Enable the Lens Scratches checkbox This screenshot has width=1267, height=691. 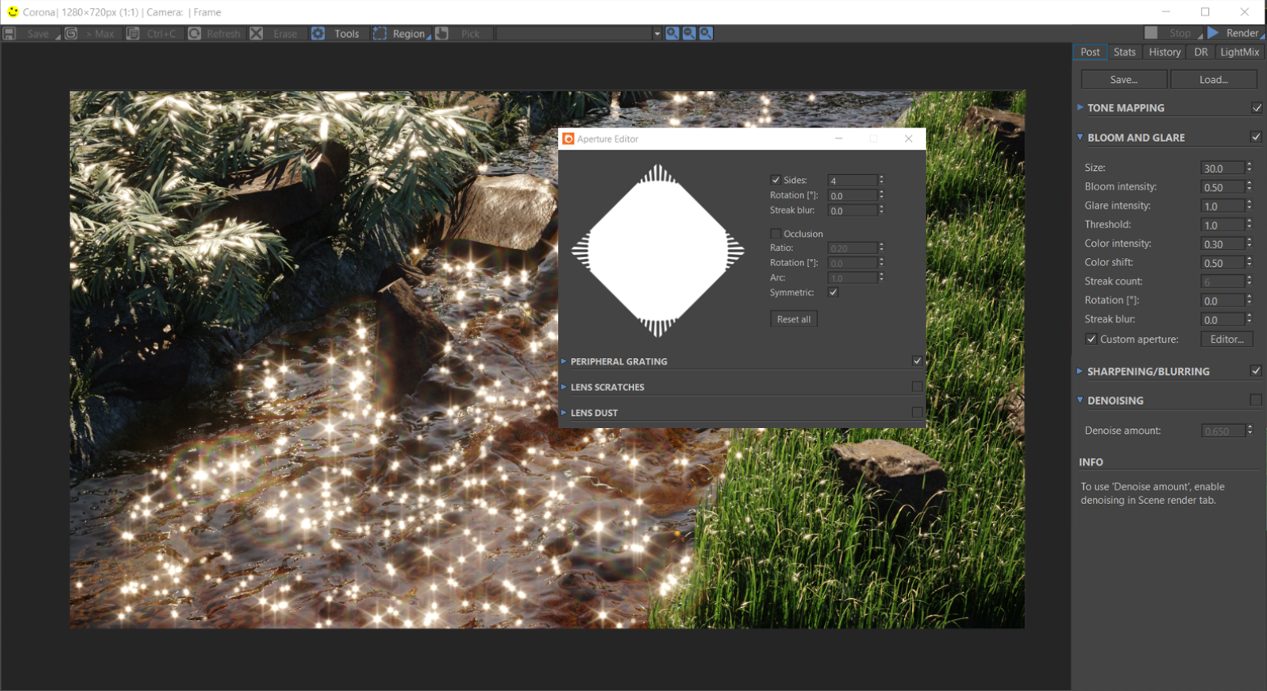tap(917, 387)
